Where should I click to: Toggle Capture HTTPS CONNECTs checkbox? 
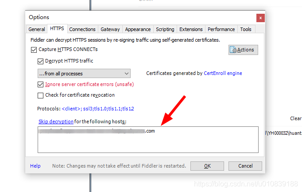tap(34, 50)
